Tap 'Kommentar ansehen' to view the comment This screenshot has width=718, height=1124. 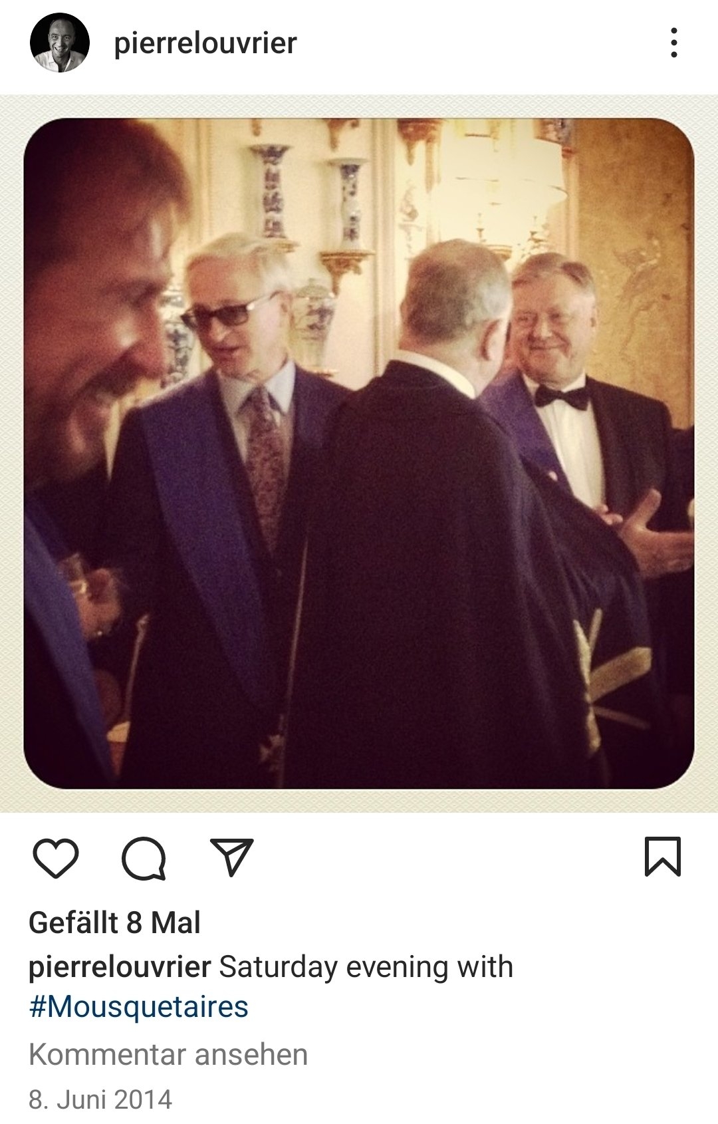tap(168, 1055)
